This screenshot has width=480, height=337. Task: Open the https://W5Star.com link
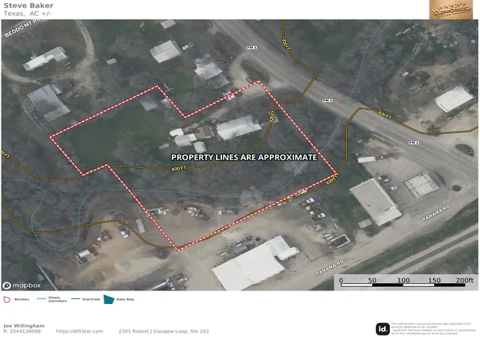point(79,331)
